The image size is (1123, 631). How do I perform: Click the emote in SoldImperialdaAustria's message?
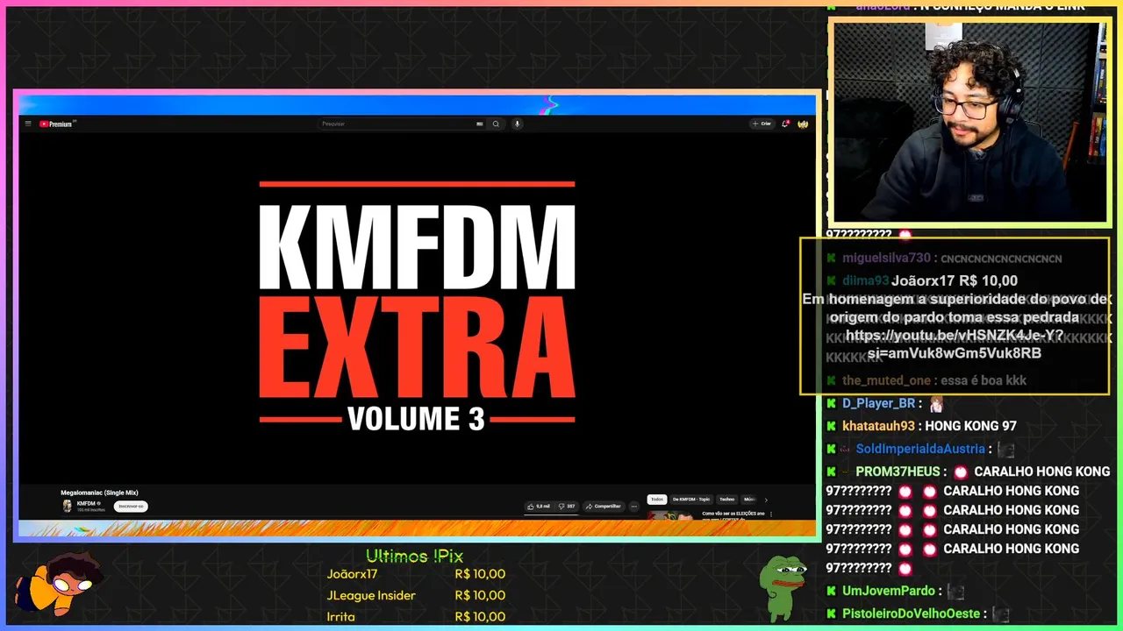1005,450
